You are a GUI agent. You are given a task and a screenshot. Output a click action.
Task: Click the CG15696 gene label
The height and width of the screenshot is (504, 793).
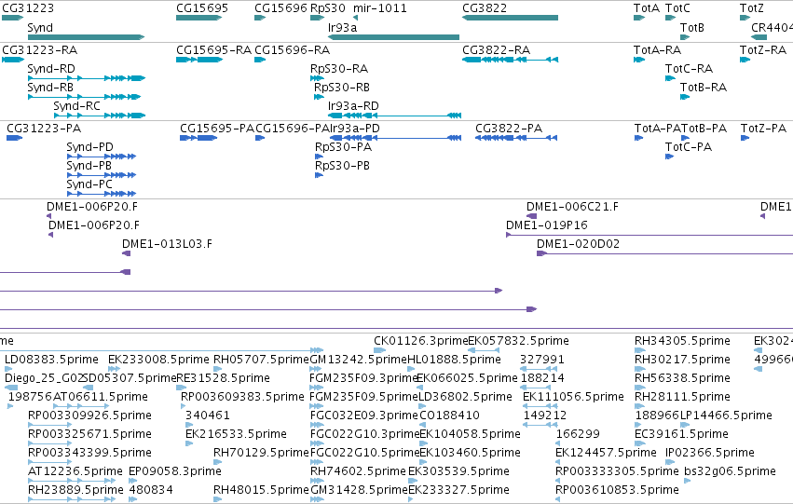point(280,8)
